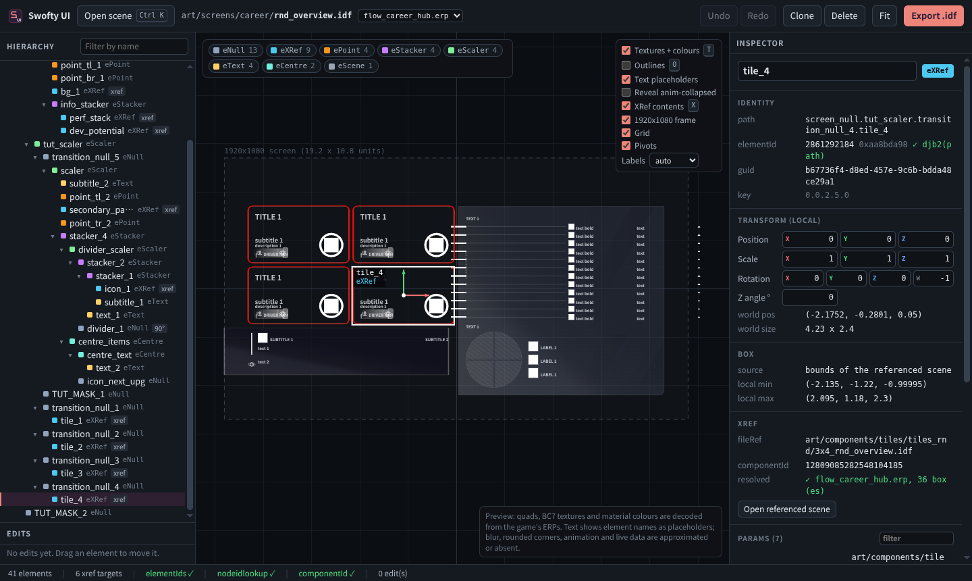Click the blue type icon beside icon_1

(x=99, y=289)
